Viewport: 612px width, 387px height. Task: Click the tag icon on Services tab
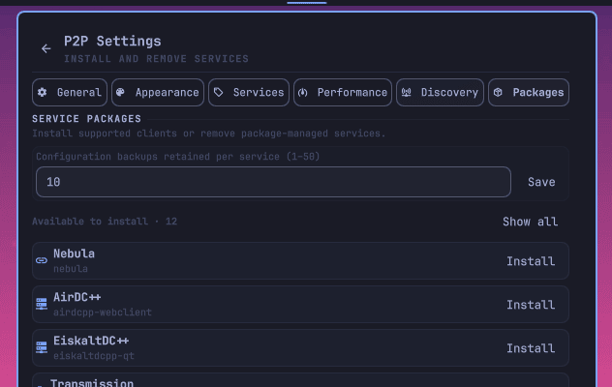218,92
